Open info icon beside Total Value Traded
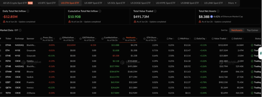 155,11
